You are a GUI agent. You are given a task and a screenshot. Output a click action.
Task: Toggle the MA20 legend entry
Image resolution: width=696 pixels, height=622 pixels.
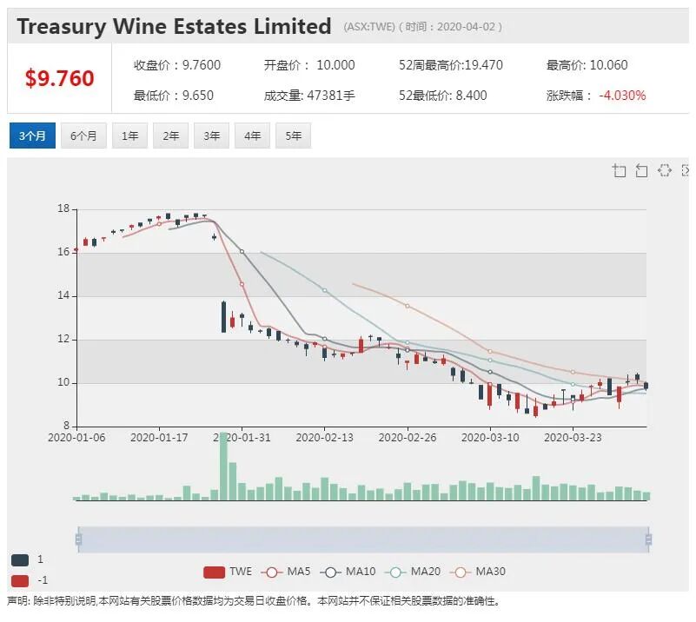coord(413,572)
